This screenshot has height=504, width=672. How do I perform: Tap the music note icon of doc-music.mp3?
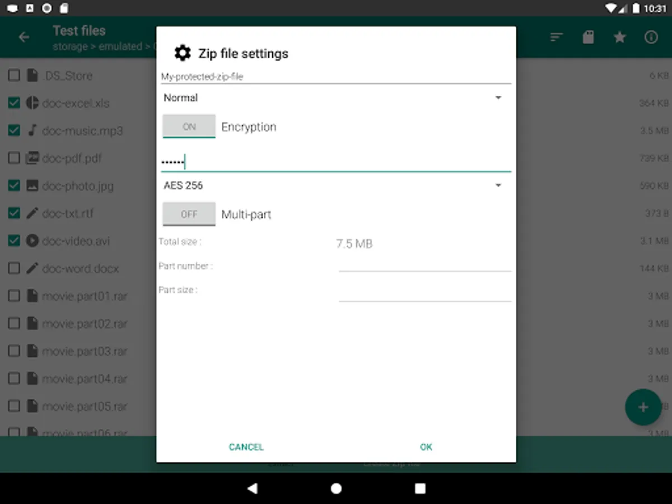click(x=32, y=130)
